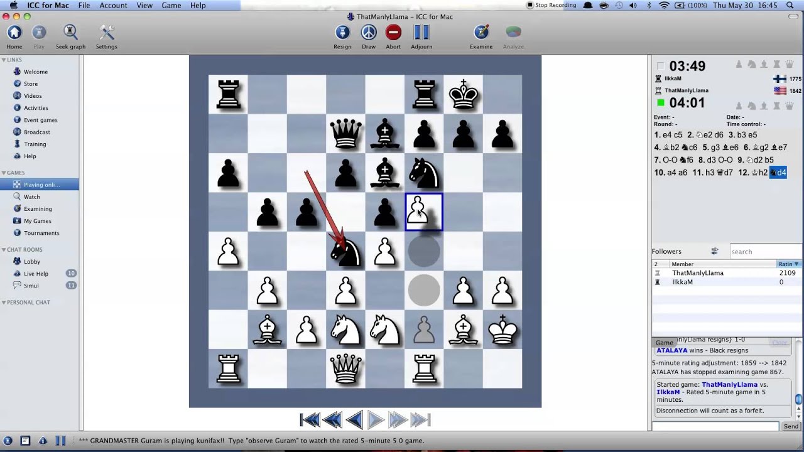Click the black knight on d4
The image size is (804, 452).
(345, 251)
